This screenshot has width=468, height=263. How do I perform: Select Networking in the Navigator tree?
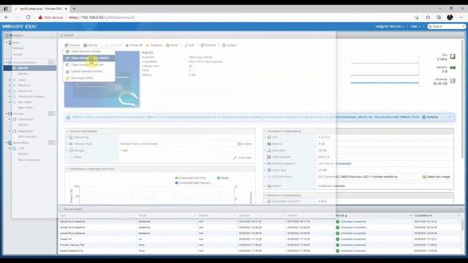tap(20, 143)
